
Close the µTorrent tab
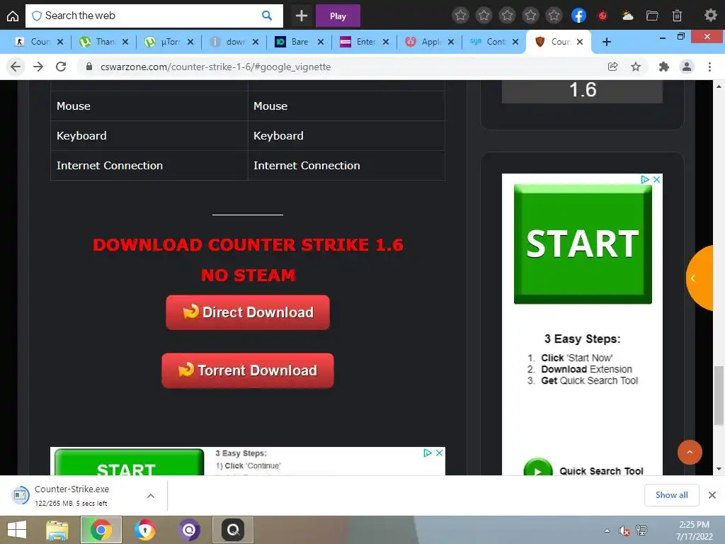pos(190,42)
